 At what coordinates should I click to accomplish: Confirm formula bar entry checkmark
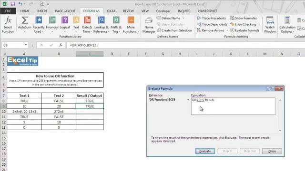coord(51,45)
